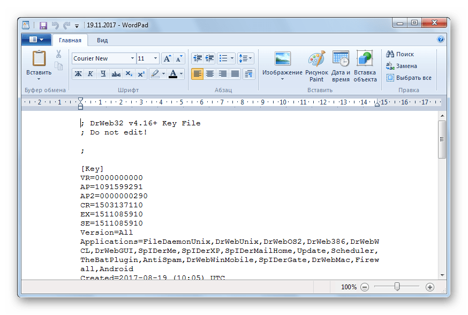Click the vertical scrollbar down arrow
This screenshot has height=315, width=468.
pyautogui.click(x=442, y=275)
